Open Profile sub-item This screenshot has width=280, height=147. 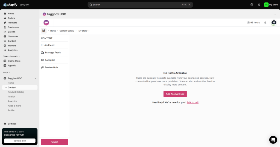click(11, 110)
